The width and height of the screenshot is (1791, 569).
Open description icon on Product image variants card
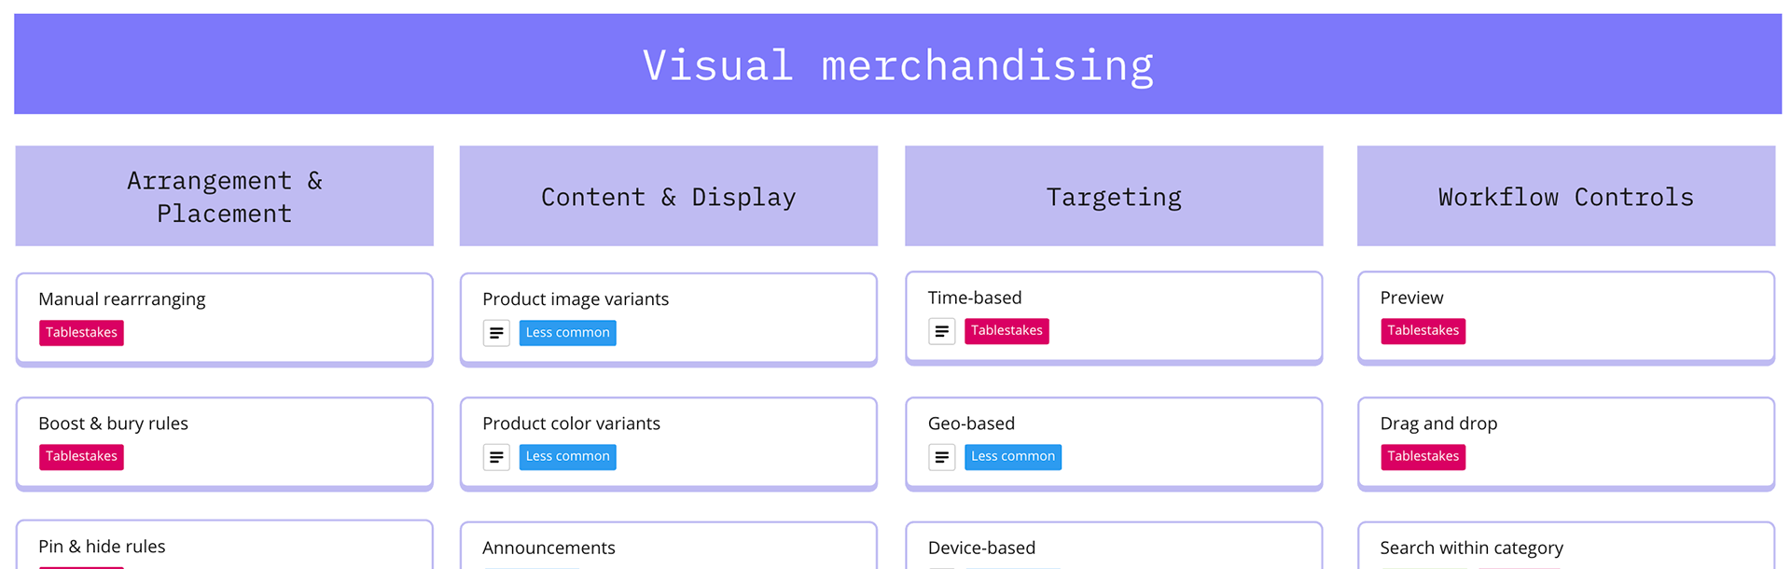tap(496, 333)
